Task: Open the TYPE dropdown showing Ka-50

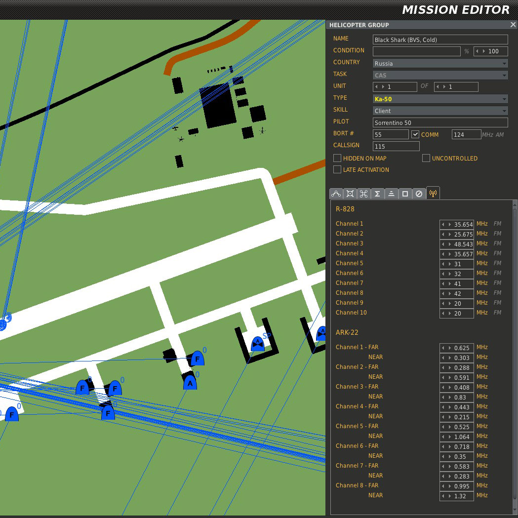Action: point(440,99)
